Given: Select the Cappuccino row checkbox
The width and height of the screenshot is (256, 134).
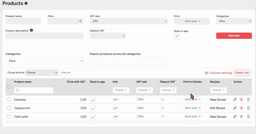Looking at the screenshot, I should 9,108.
